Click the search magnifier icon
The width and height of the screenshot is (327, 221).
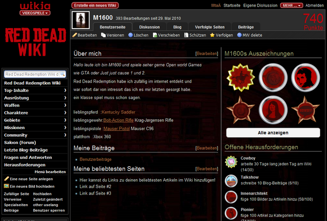tap(62, 74)
